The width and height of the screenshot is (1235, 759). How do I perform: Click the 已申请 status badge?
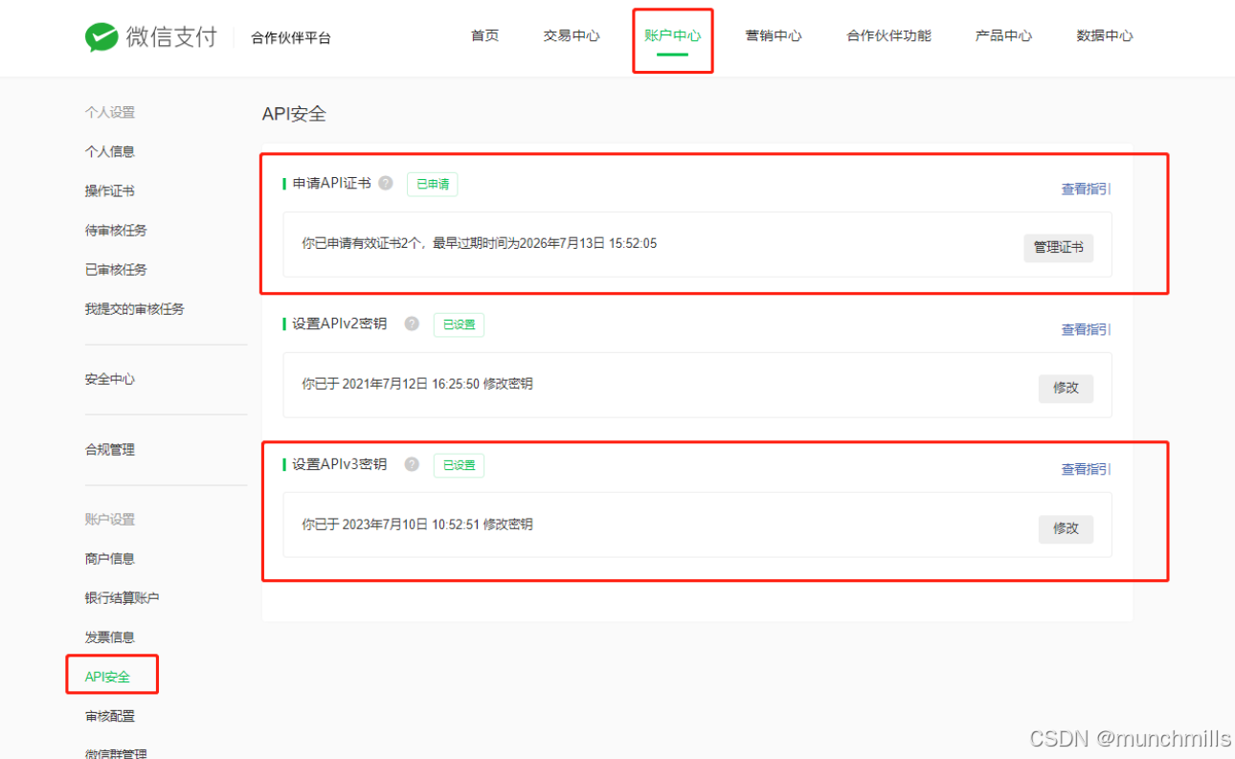(432, 184)
